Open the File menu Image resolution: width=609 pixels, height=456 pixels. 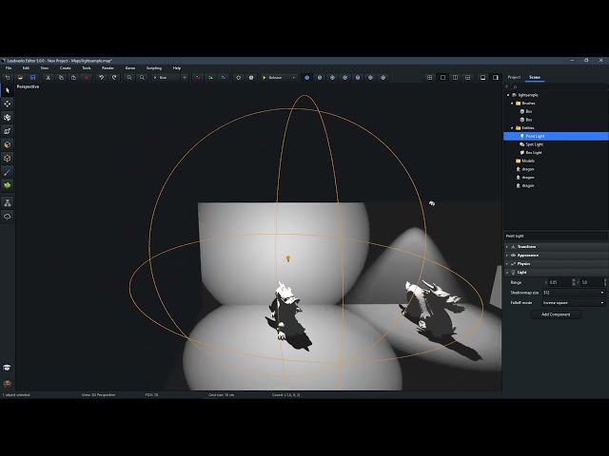[9, 67]
